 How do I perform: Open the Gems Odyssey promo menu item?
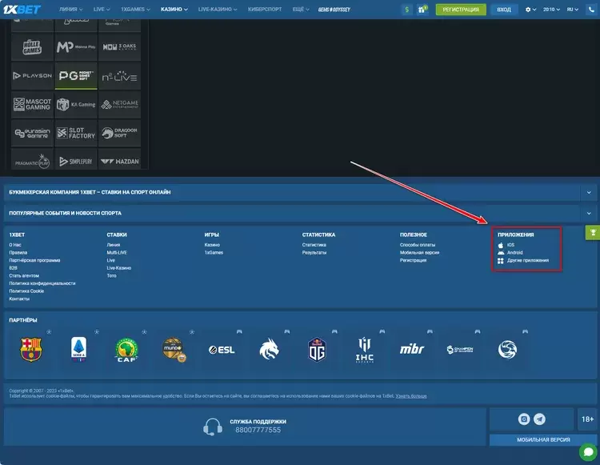pos(334,9)
